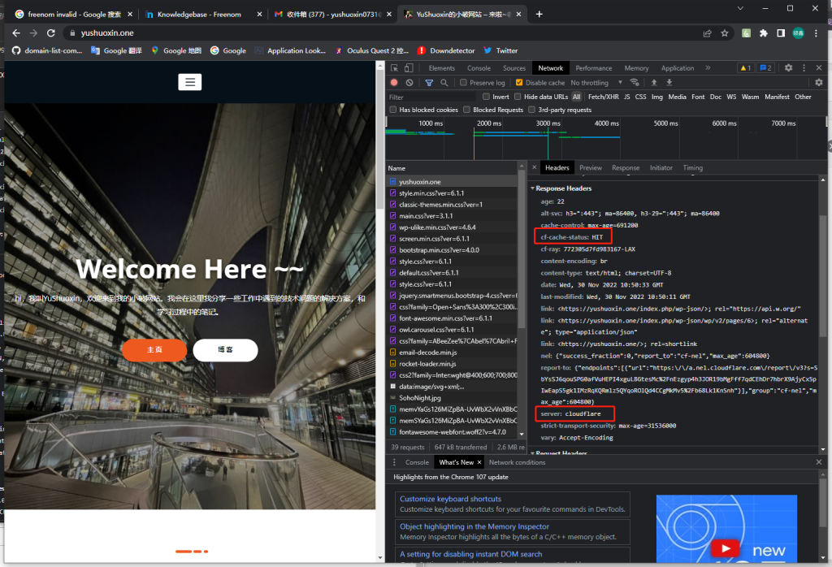Stop recording network log (red button)
The image size is (832, 567).
[394, 83]
